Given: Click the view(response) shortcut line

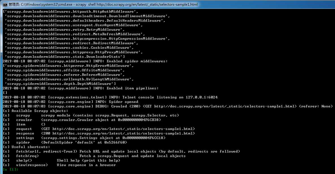Looking at the screenshot, I should coord(59,165).
